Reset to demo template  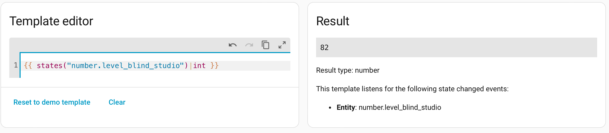pyautogui.click(x=52, y=102)
